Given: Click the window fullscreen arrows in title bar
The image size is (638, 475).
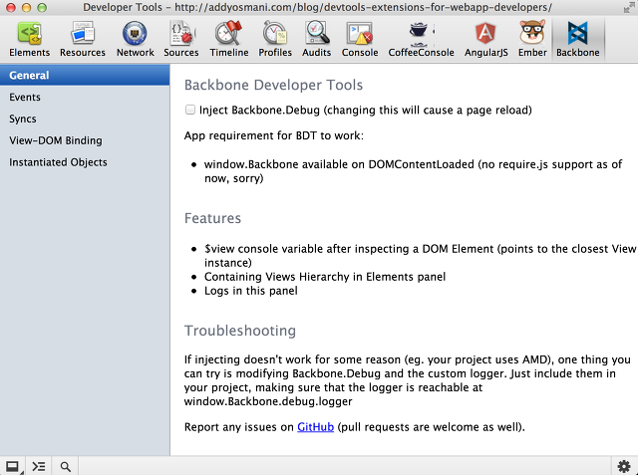Looking at the screenshot, I should click(629, 7).
